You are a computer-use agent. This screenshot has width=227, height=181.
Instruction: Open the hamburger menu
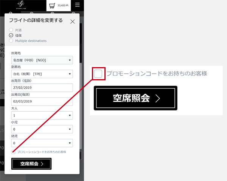(x=78, y=5)
